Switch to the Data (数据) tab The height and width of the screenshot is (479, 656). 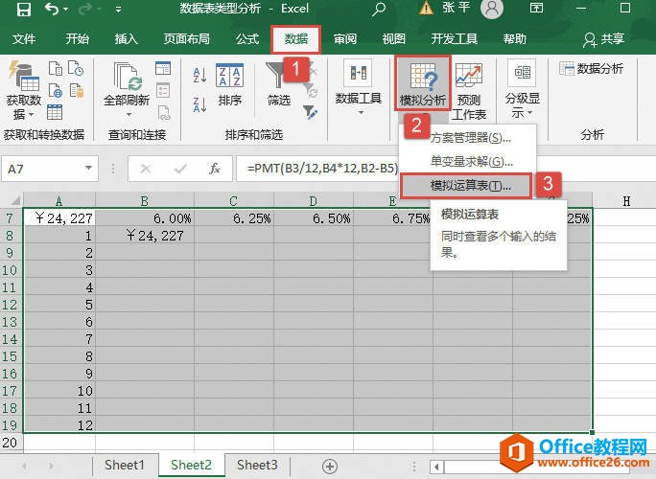(x=295, y=39)
